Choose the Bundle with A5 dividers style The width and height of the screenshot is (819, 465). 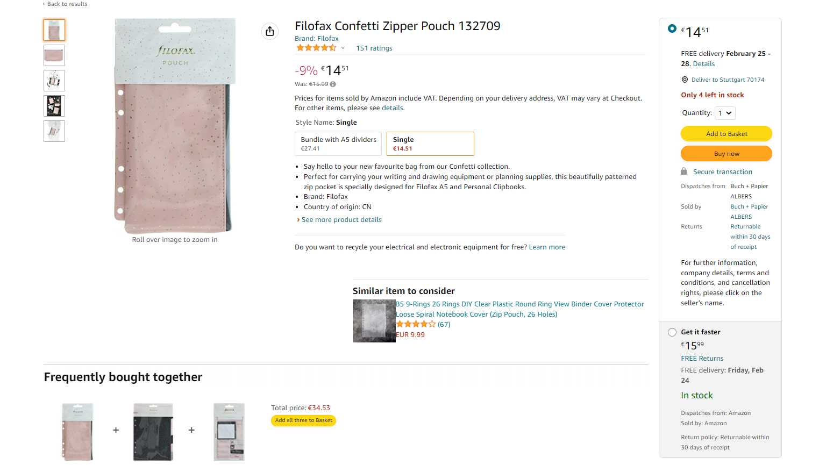coord(338,144)
